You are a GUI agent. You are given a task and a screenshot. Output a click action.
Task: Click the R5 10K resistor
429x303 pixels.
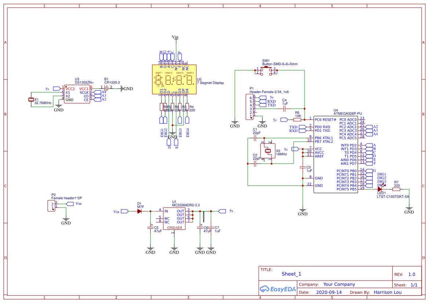click(x=298, y=119)
